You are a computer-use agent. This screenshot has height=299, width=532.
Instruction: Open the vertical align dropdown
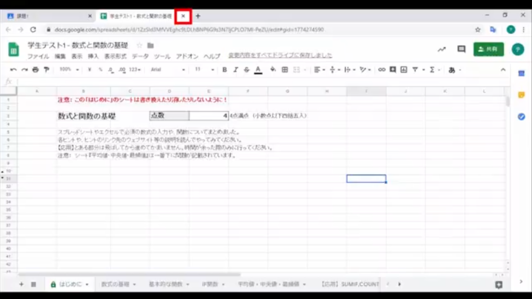click(335, 70)
